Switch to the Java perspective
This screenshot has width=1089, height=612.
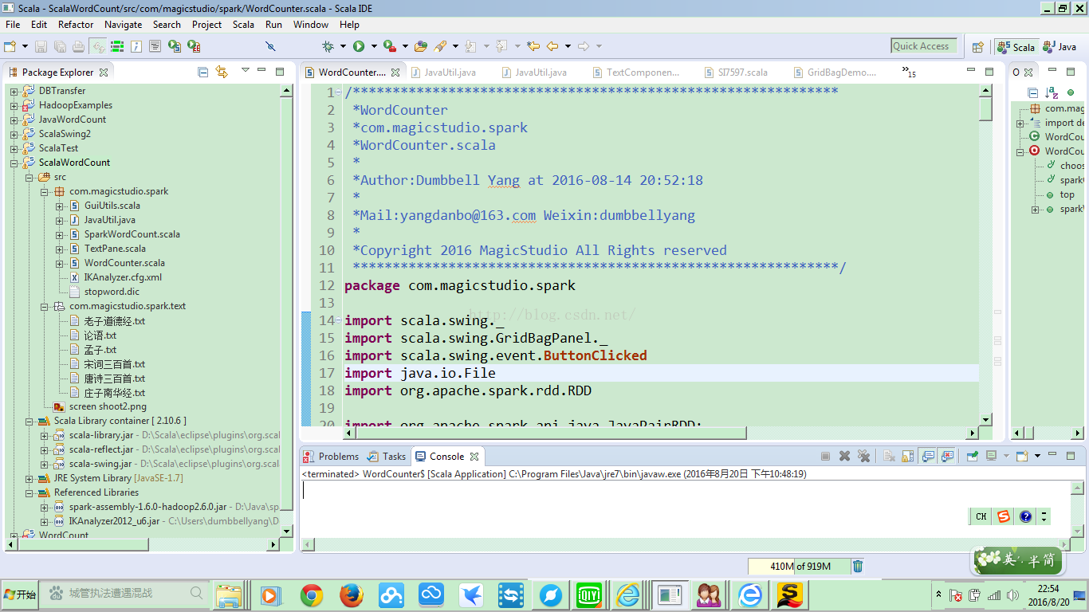coord(1060,47)
